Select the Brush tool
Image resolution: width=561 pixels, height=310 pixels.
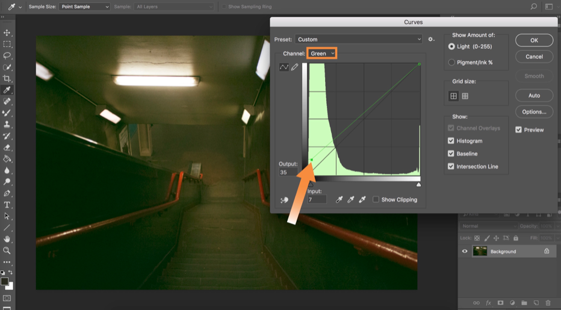point(7,113)
